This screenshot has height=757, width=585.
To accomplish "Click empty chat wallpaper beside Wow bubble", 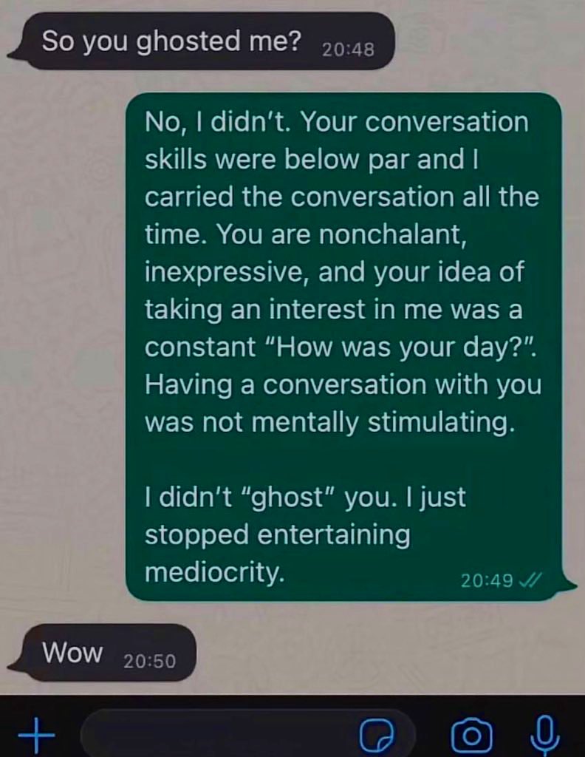I will (386, 652).
